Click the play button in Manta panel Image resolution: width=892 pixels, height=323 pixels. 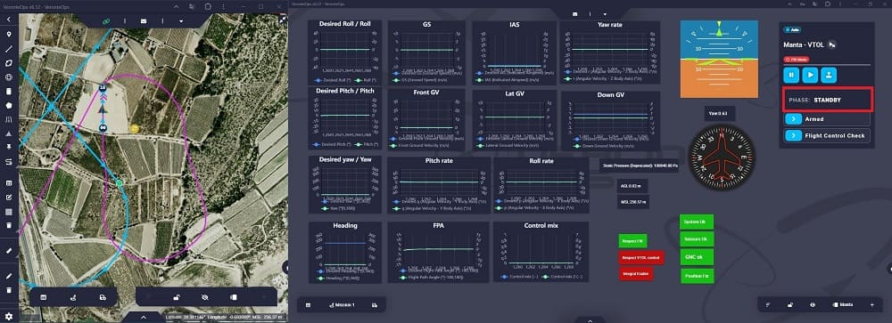811,75
